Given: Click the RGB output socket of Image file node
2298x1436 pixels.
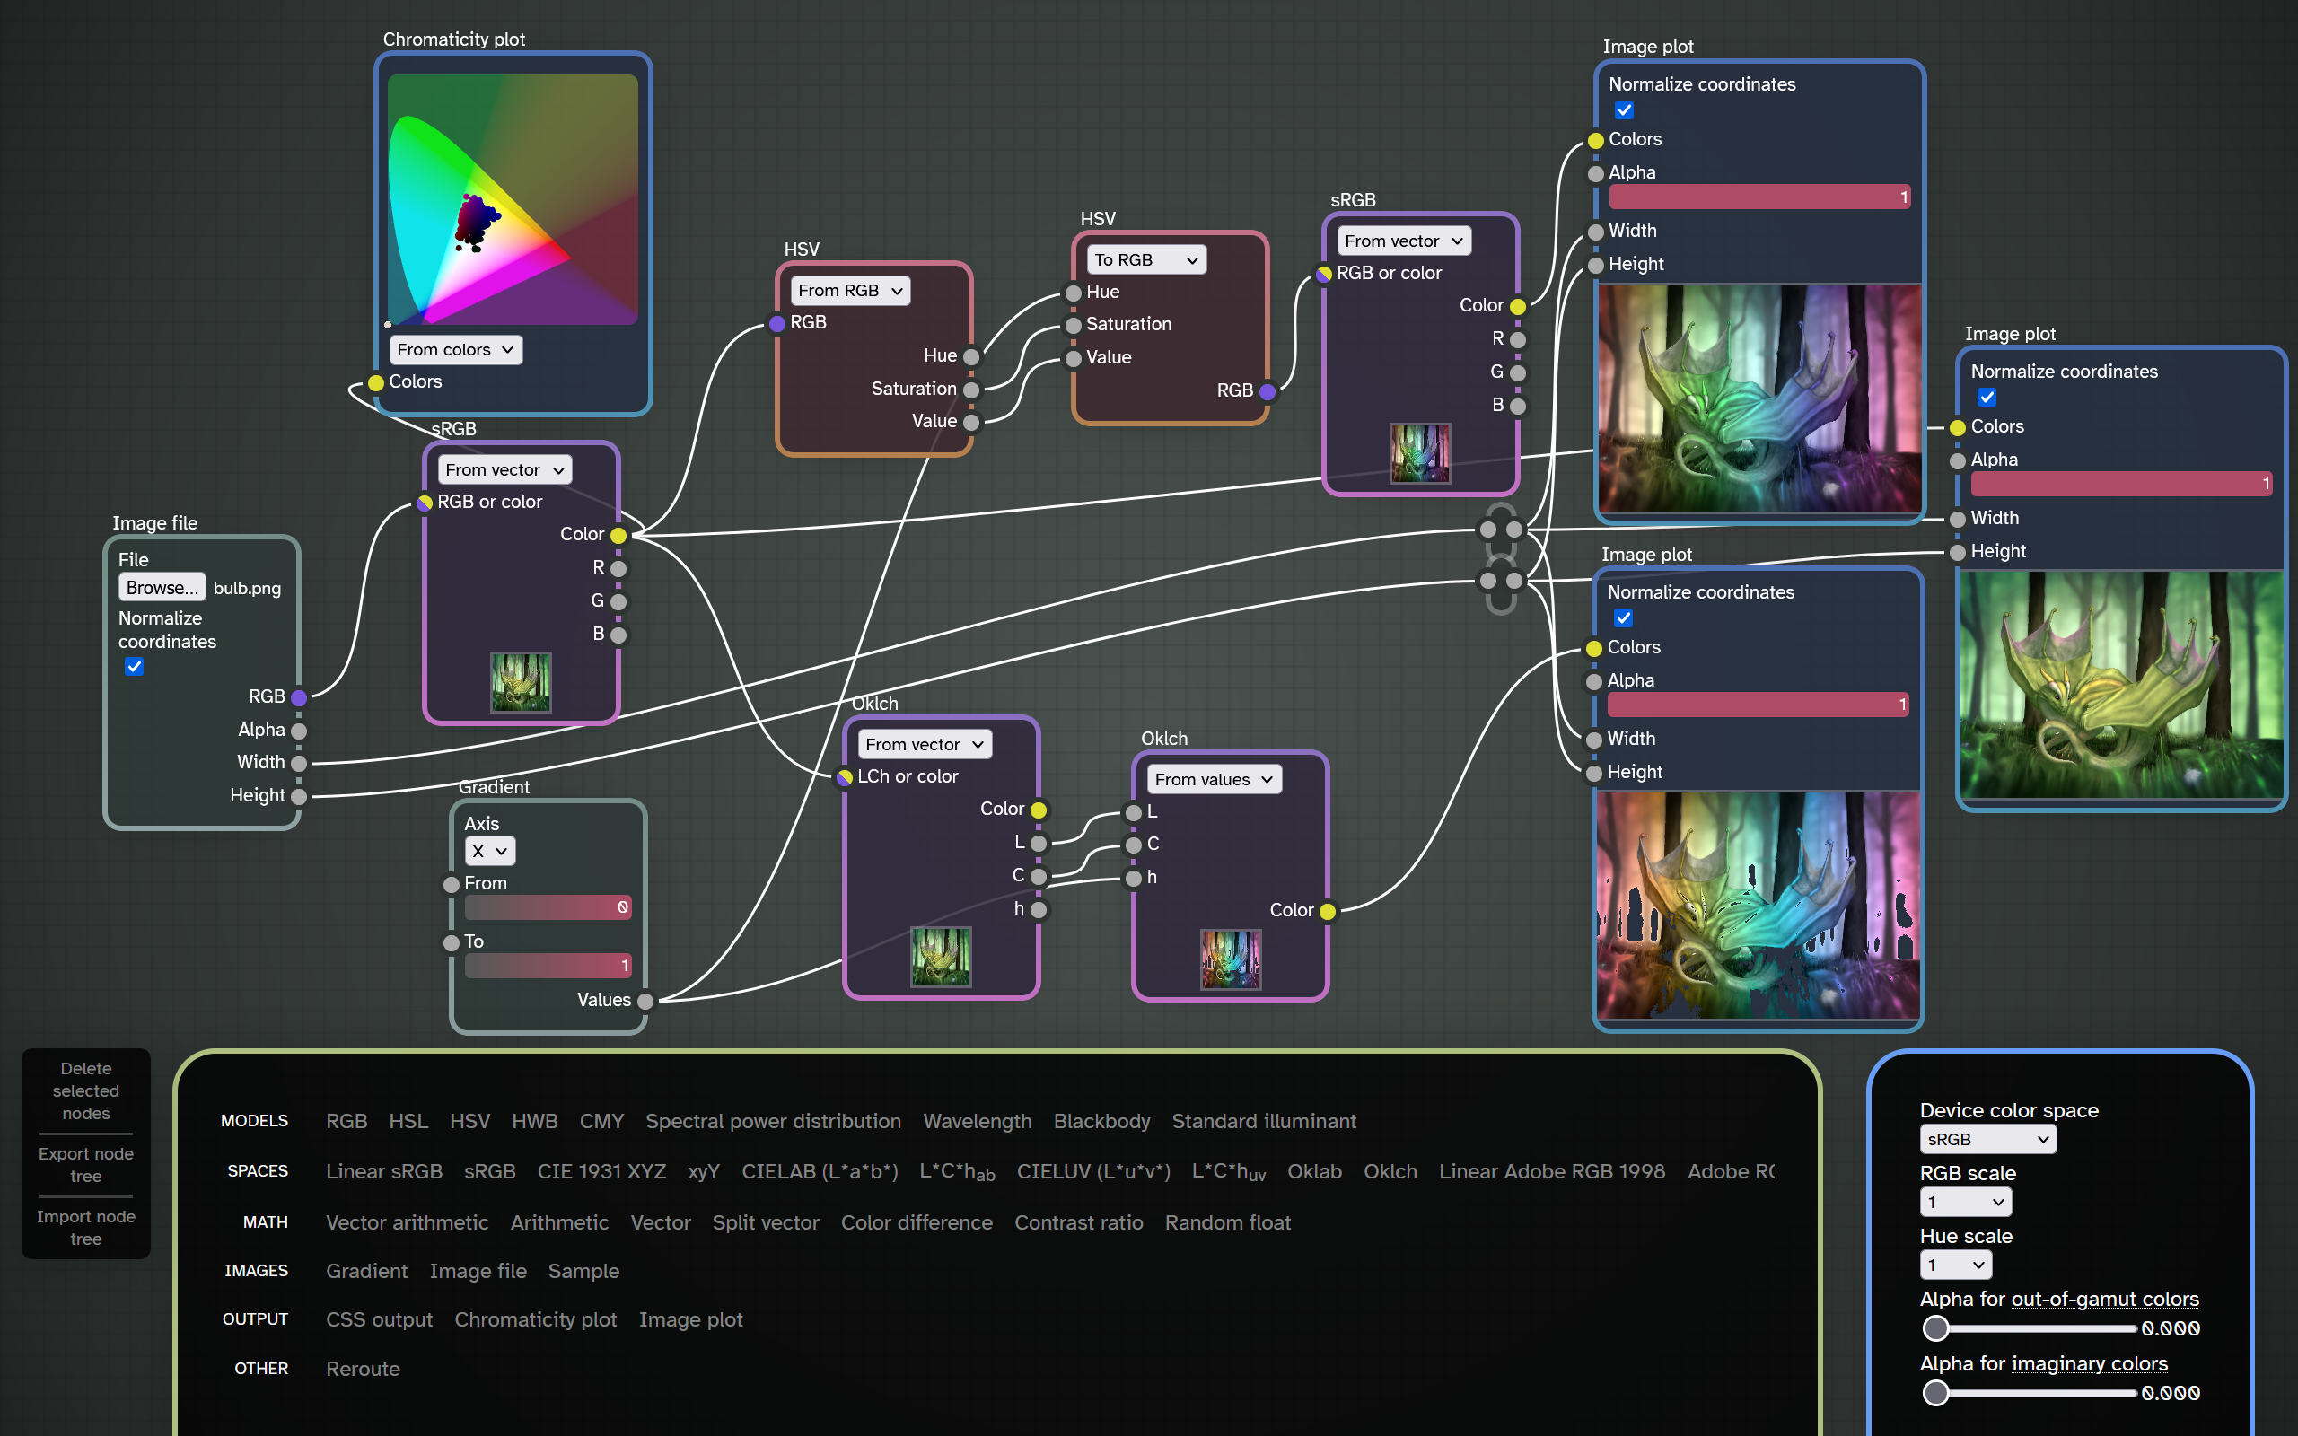Looking at the screenshot, I should pyautogui.click(x=299, y=698).
